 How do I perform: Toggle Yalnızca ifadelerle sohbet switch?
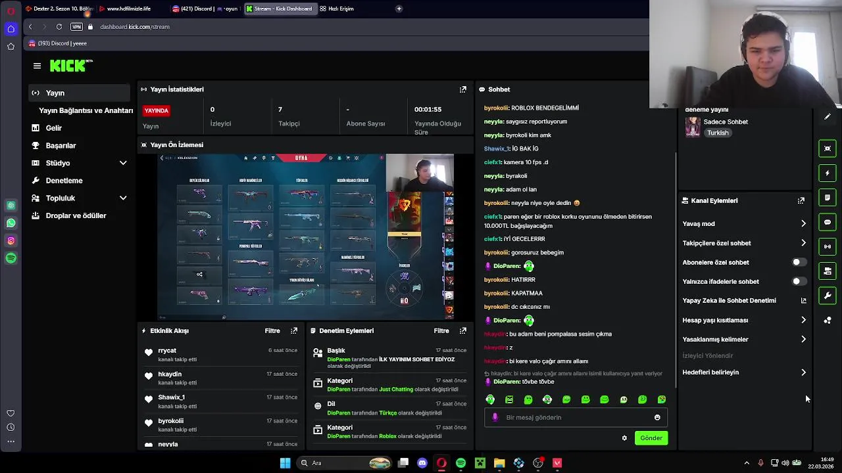point(798,281)
